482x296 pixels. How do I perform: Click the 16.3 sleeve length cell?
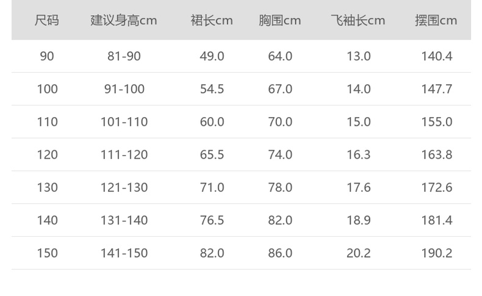358,155
